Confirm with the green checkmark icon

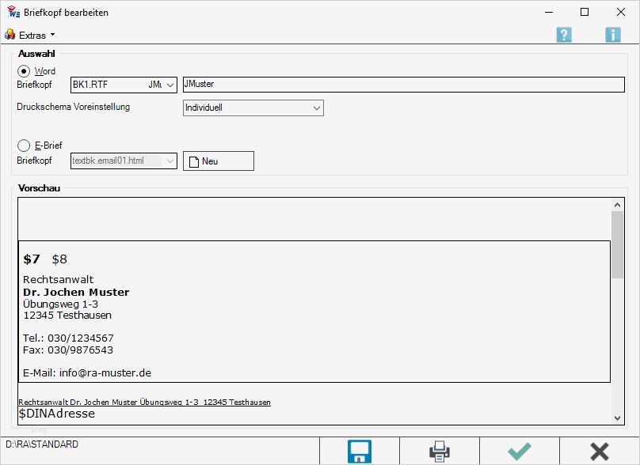click(520, 452)
